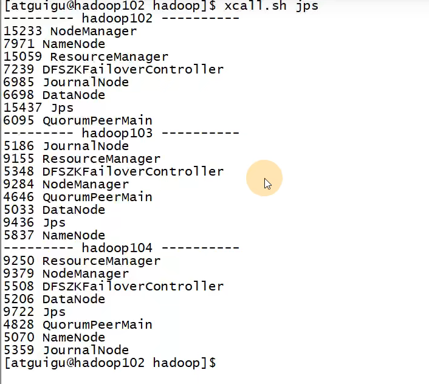Click the 7239 DFSZKFailoverController entry

tap(113, 69)
